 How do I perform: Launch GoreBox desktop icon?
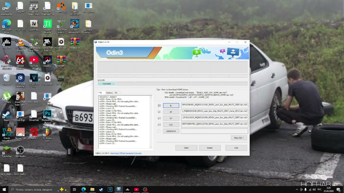tap(48, 61)
